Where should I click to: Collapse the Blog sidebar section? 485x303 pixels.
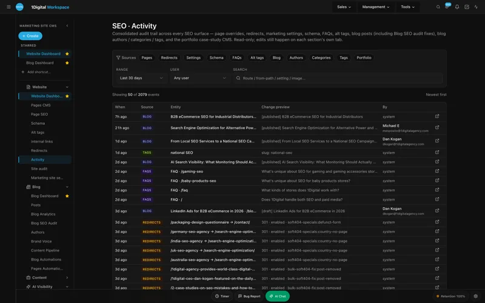(x=67, y=187)
